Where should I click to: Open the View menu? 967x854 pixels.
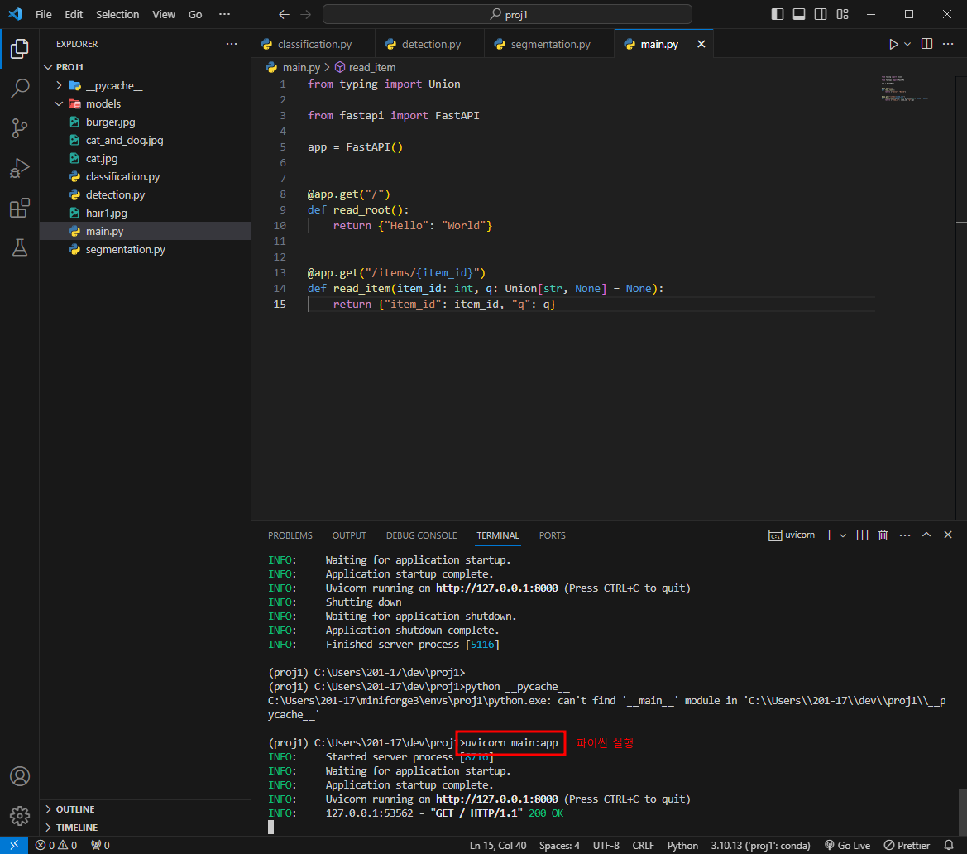(x=164, y=14)
